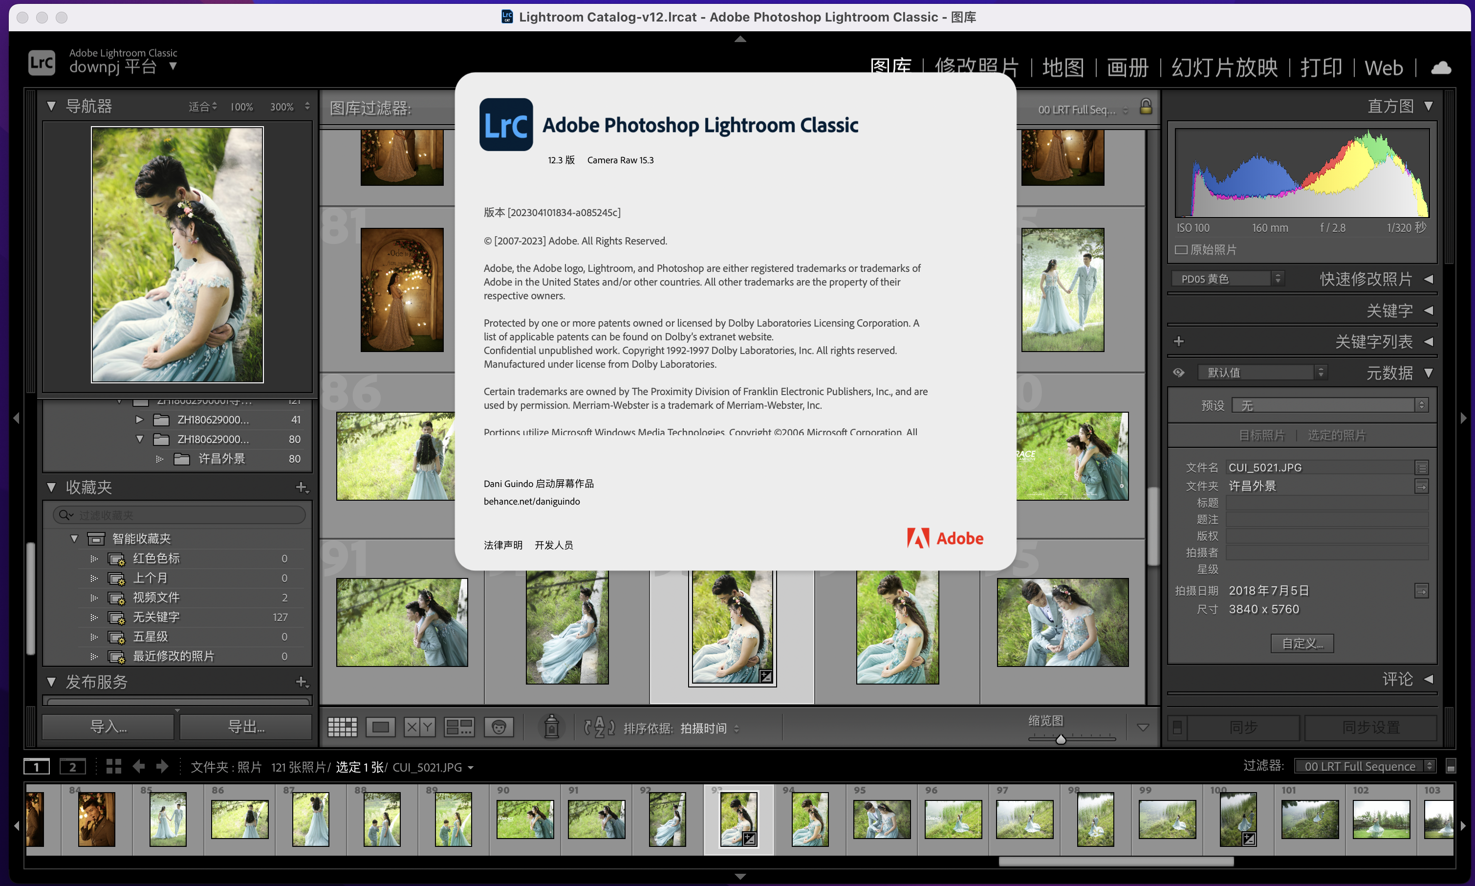Open the 排序依据 拍摄时间 dropdown
Image resolution: width=1475 pixels, height=886 pixels.
pyautogui.click(x=710, y=729)
